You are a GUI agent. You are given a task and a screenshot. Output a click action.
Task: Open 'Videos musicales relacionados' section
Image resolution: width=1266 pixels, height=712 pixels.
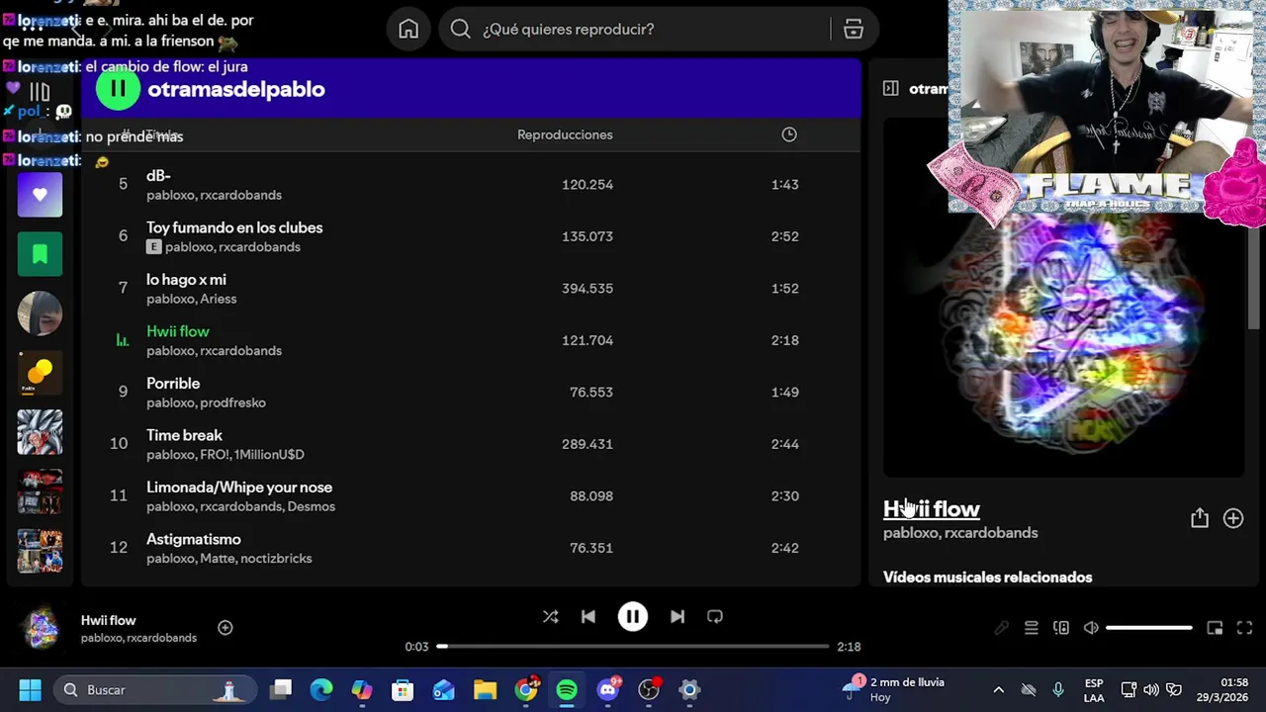click(988, 578)
